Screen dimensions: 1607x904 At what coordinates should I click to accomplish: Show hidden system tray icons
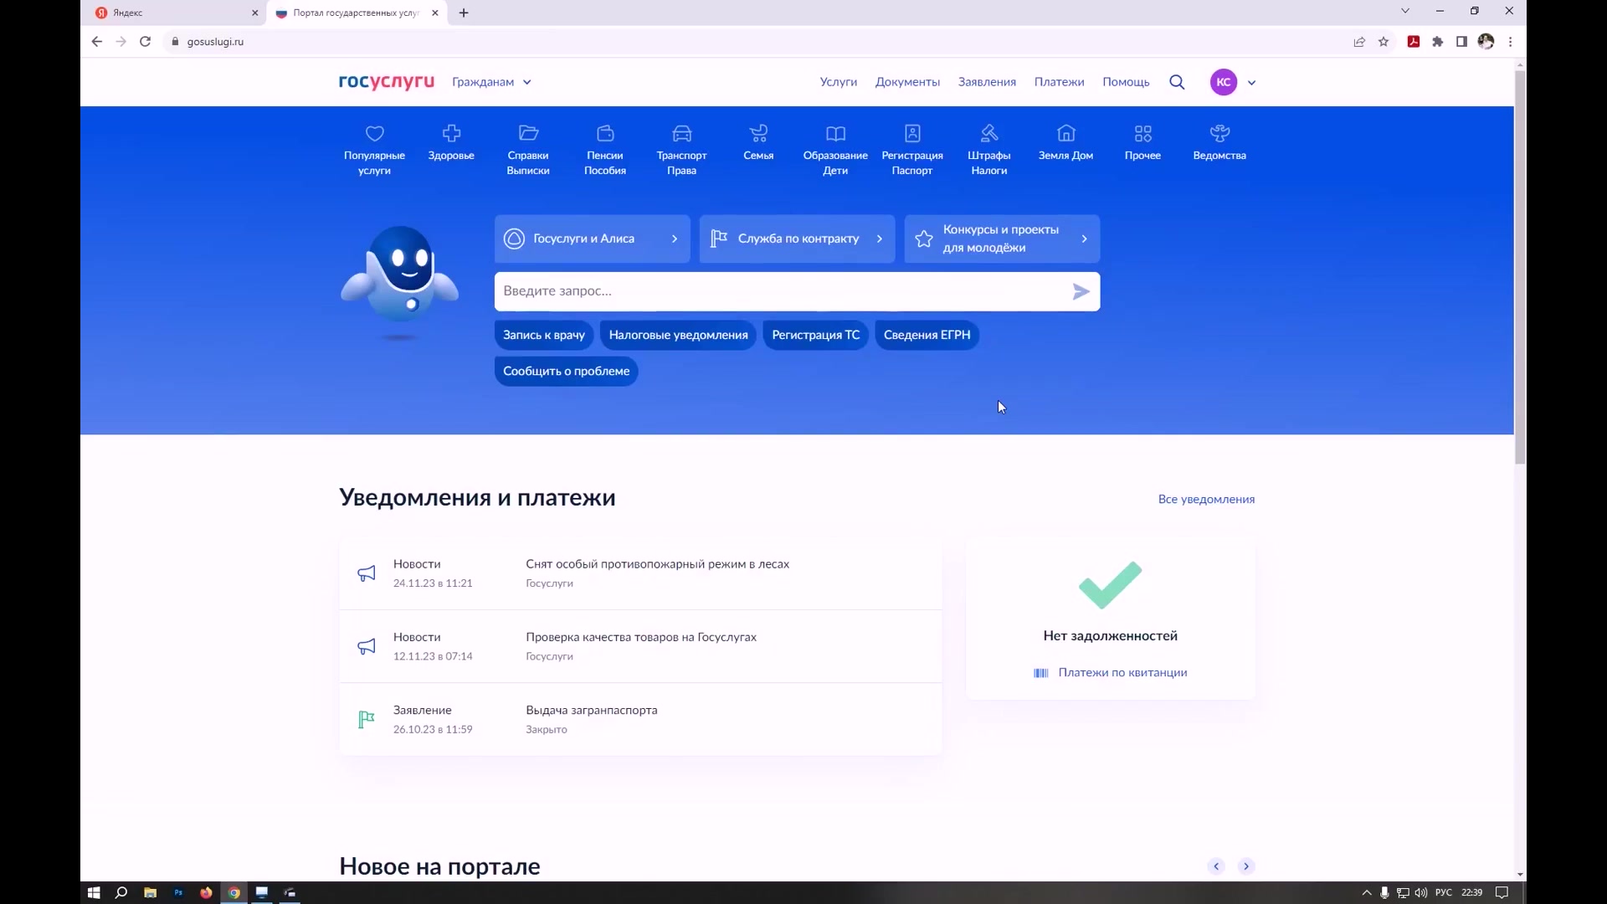coord(1367,893)
